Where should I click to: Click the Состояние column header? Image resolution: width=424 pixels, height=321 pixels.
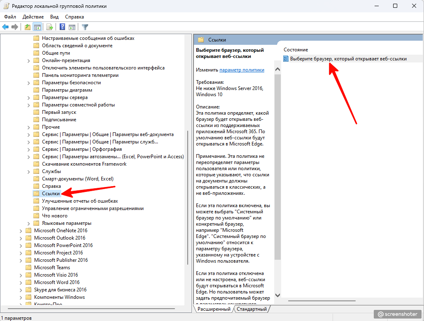(x=296, y=50)
